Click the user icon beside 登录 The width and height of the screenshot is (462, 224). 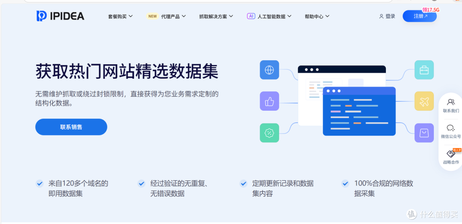(381, 16)
